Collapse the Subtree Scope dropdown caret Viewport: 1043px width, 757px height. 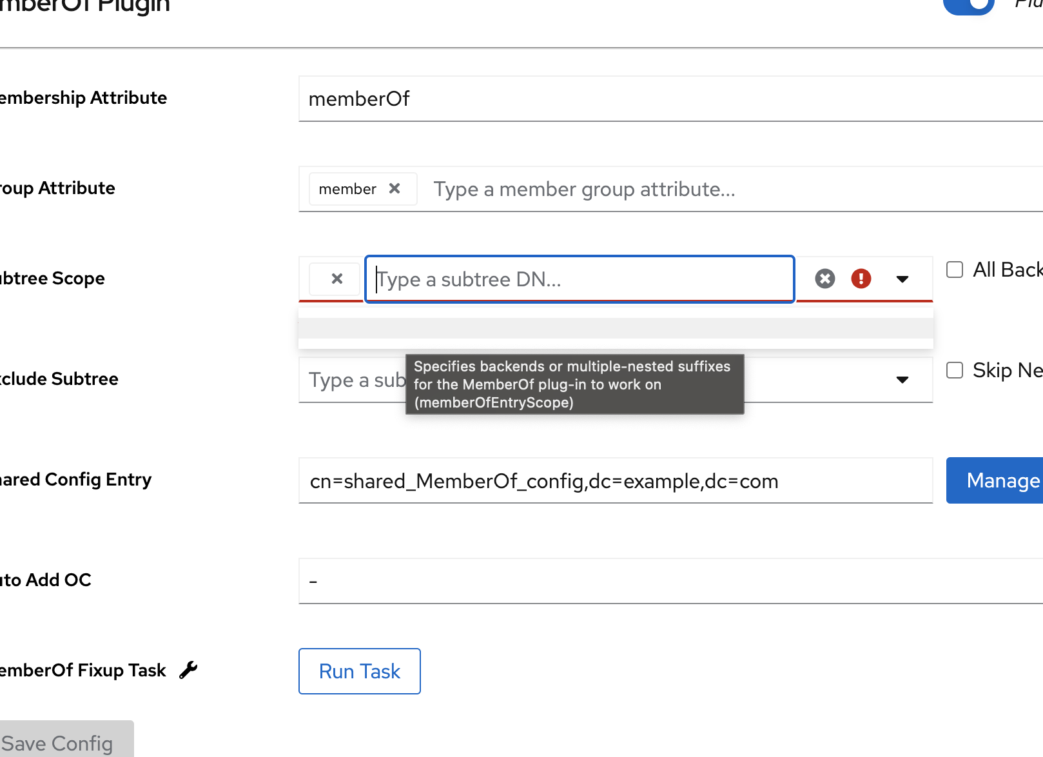pyautogui.click(x=902, y=279)
